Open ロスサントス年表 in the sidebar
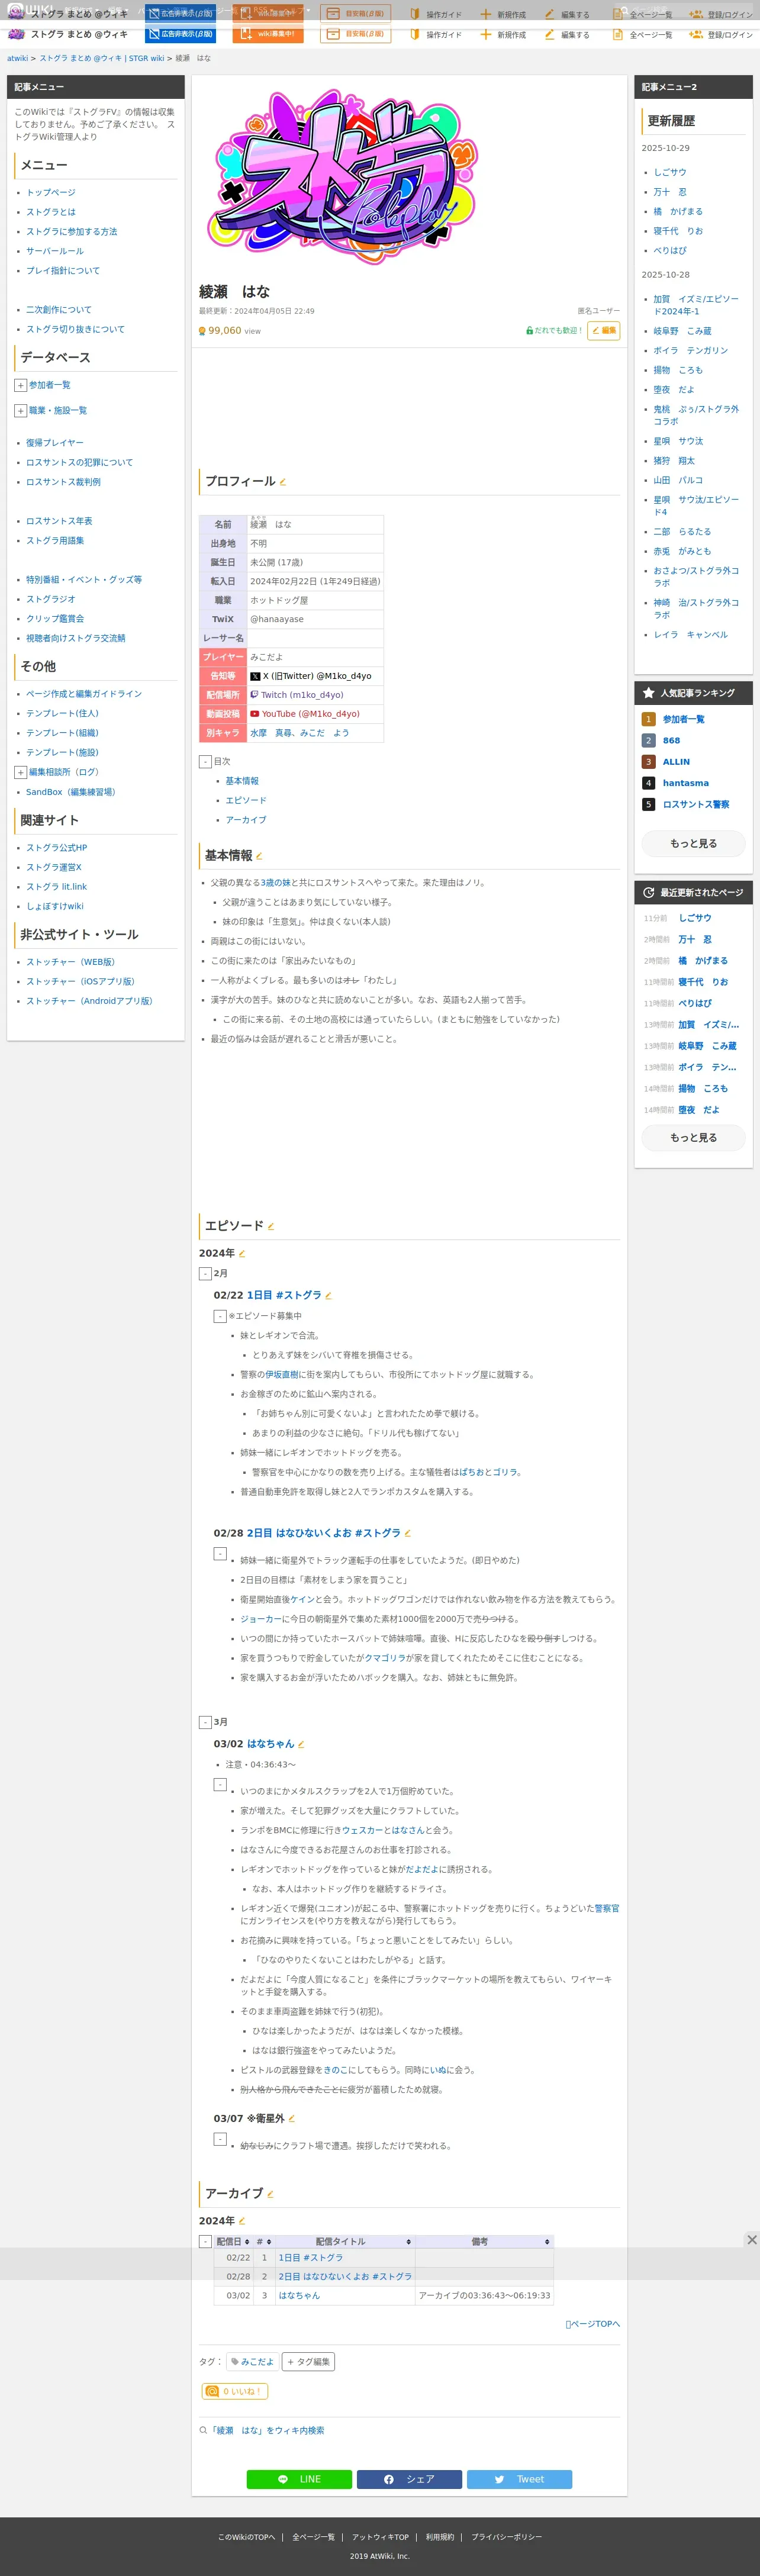The height and width of the screenshot is (2576, 760). pyautogui.click(x=59, y=521)
